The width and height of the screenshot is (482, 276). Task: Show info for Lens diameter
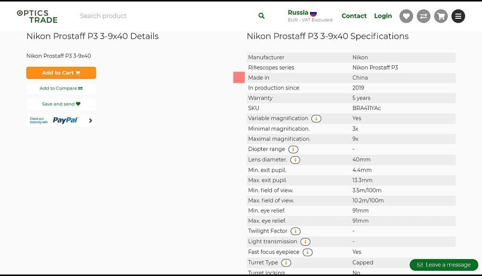click(x=295, y=160)
